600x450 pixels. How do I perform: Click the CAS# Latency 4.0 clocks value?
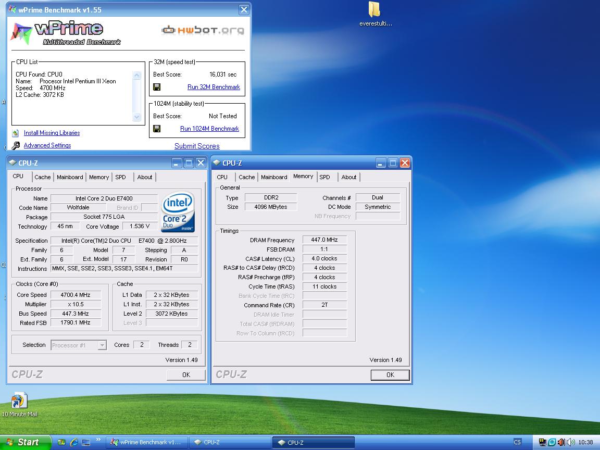[324, 259]
